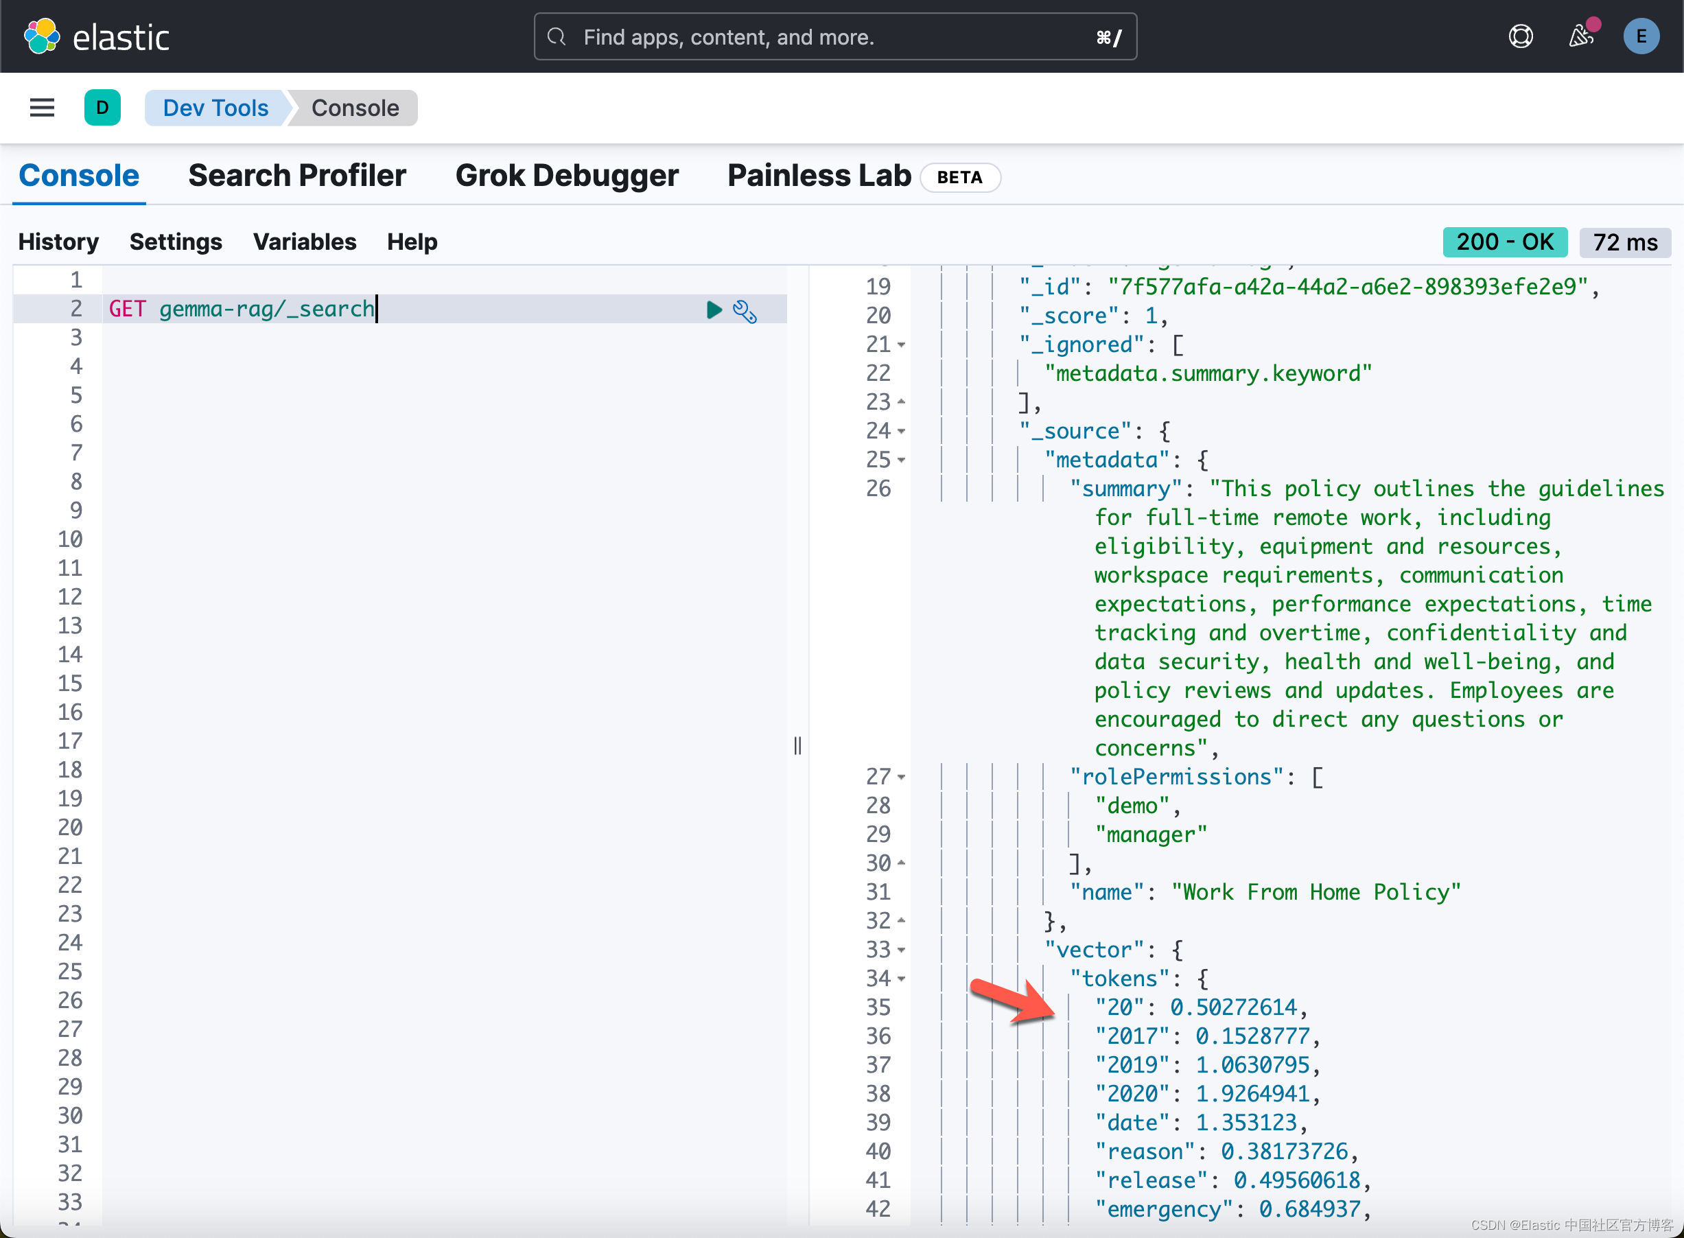
Task: Collapse the metadata object at line 25
Action: point(902,460)
